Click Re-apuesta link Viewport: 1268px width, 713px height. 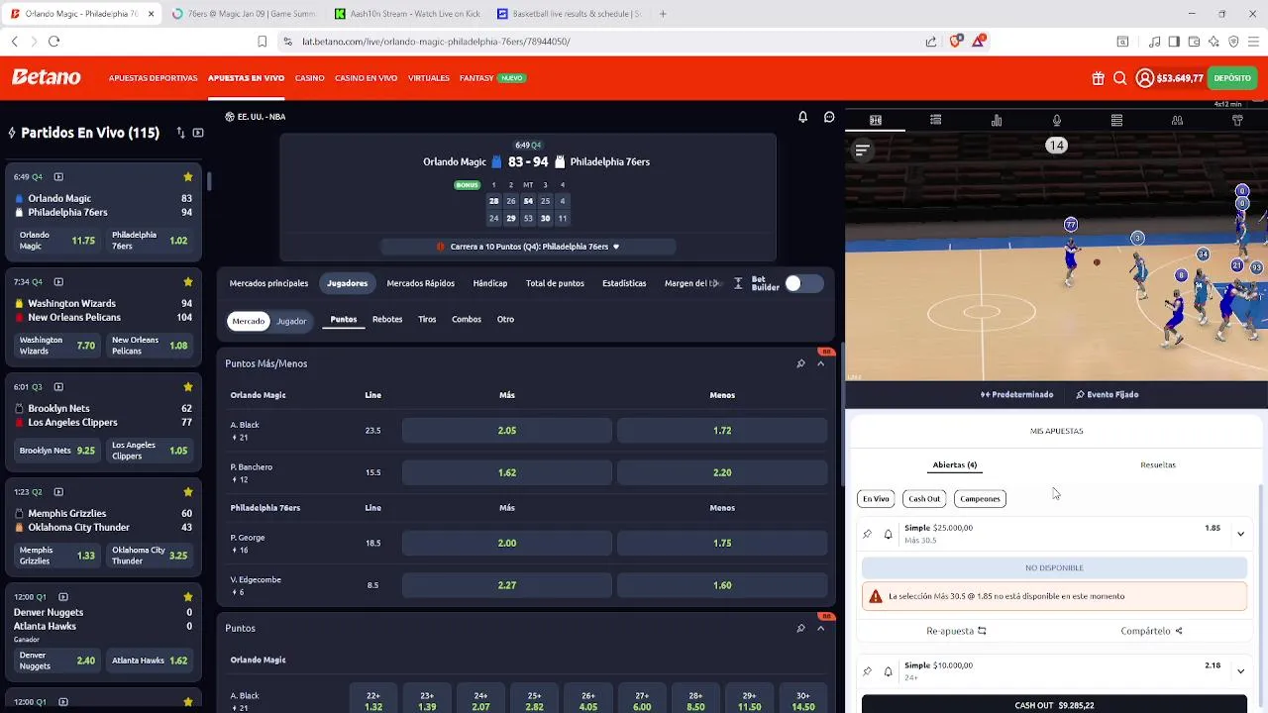point(956,631)
